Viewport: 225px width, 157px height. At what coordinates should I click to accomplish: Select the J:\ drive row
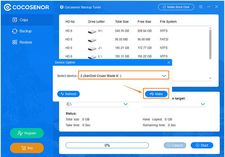136,48
